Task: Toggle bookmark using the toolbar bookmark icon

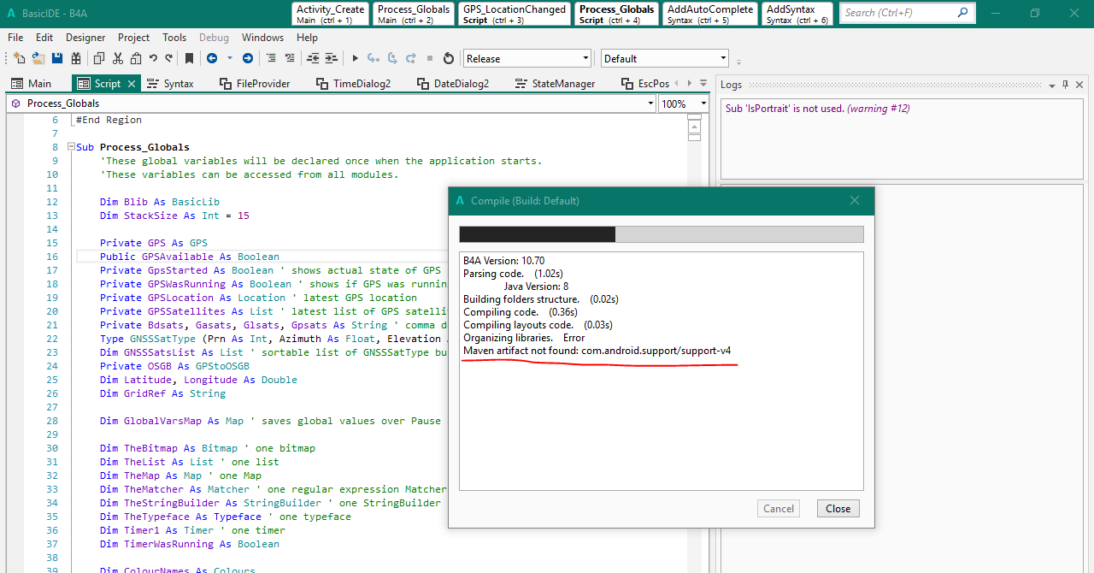Action: (x=189, y=59)
